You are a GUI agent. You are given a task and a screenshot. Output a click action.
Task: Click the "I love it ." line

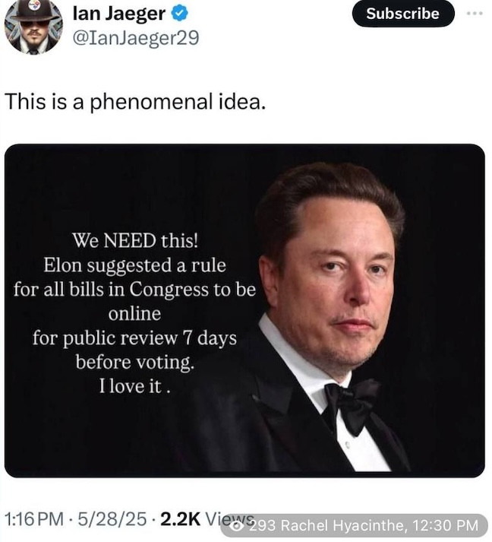[134, 386]
